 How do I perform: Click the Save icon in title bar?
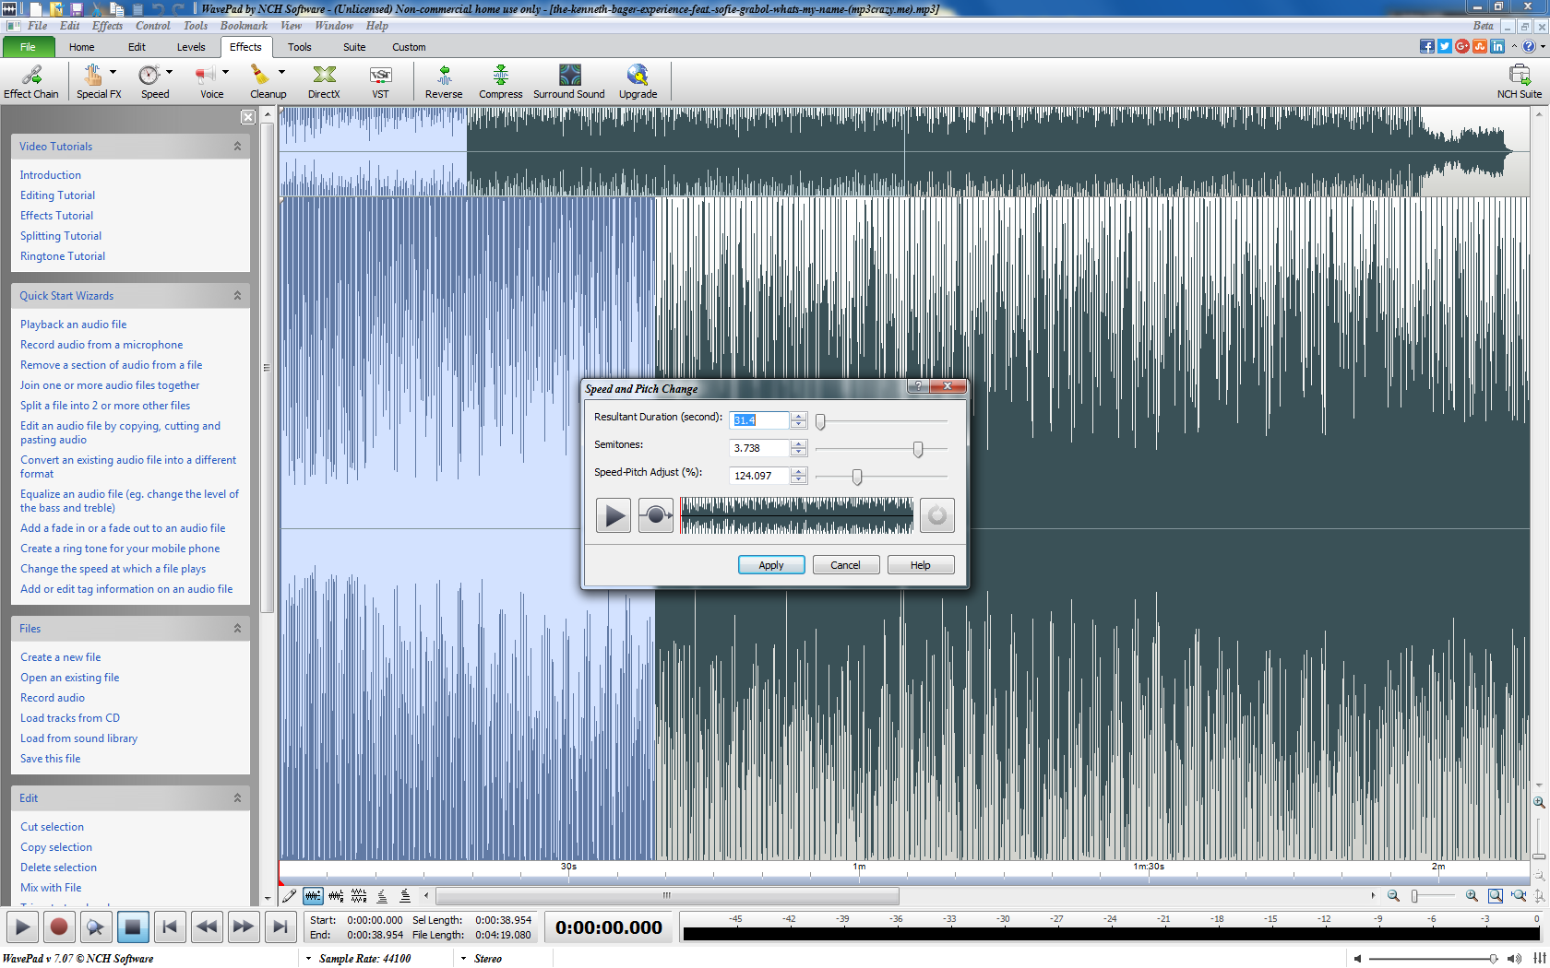tap(77, 8)
